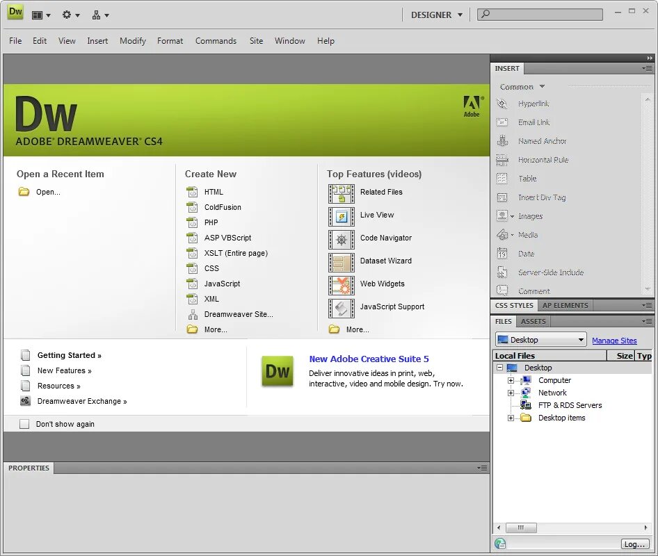
Task: Click the Manage Sites link
Action: (x=614, y=341)
